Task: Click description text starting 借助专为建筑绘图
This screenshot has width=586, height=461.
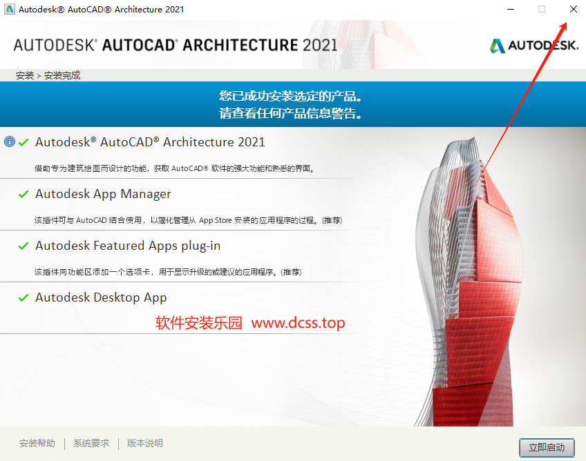Action: coord(175,168)
